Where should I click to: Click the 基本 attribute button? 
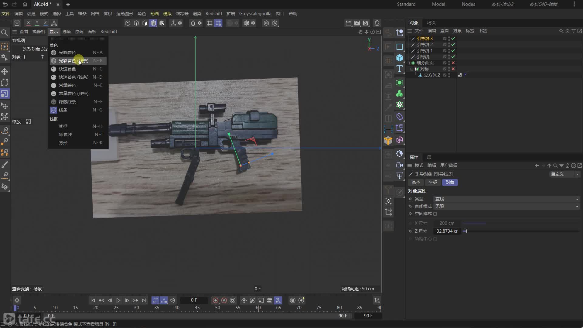tap(416, 182)
